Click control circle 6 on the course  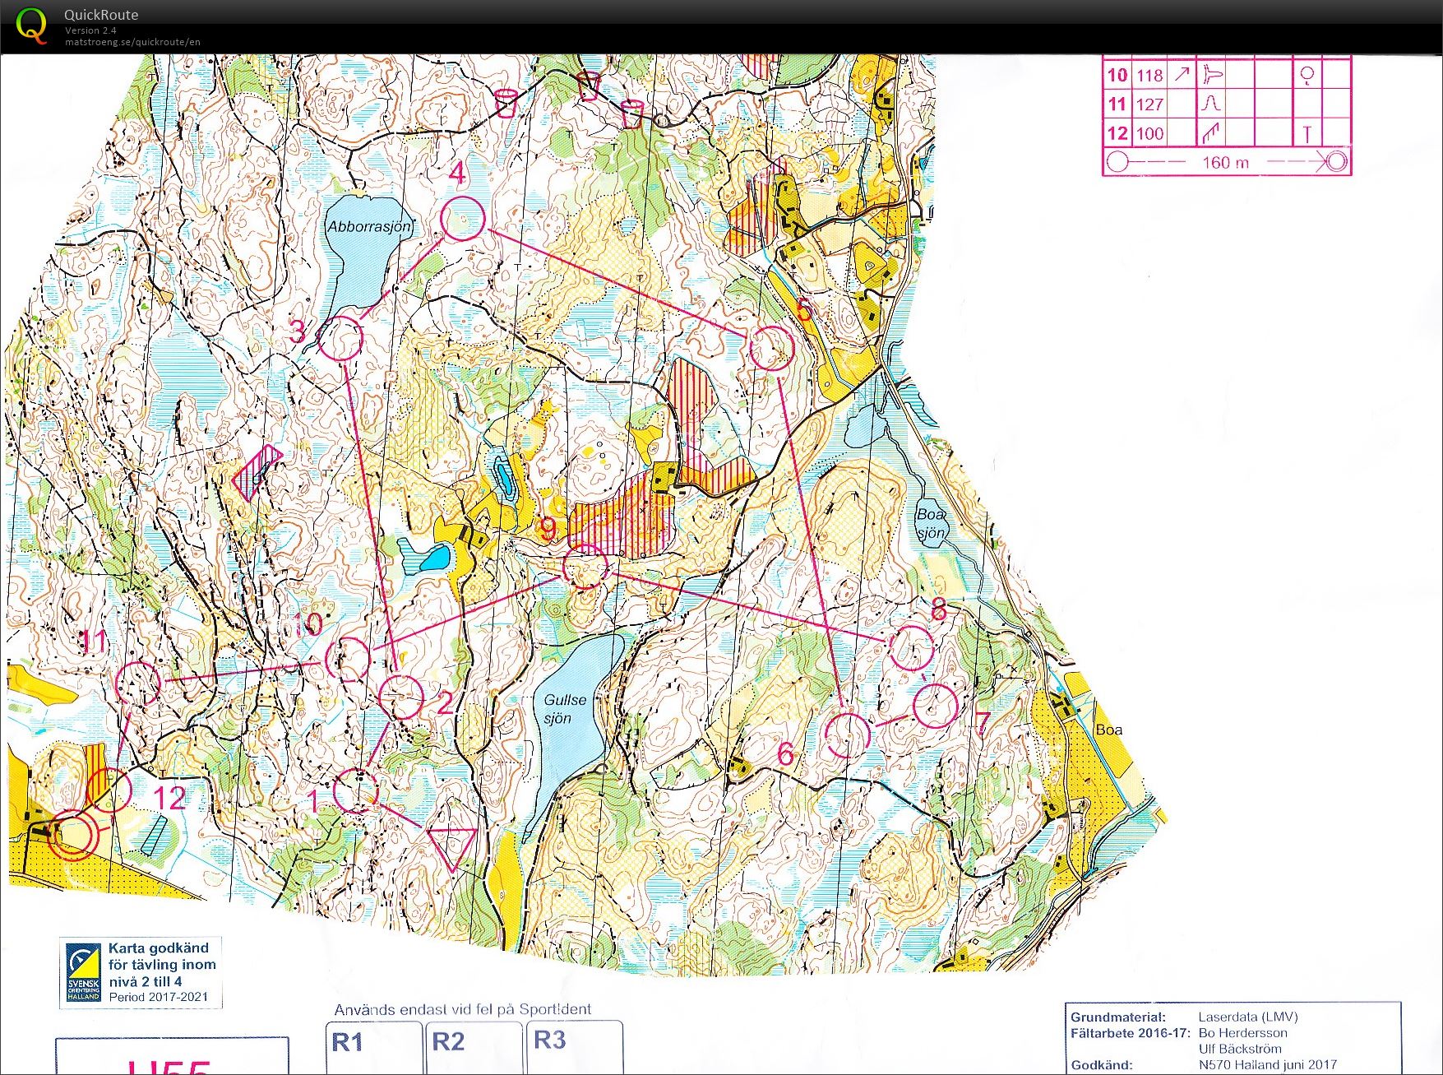pos(847,734)
